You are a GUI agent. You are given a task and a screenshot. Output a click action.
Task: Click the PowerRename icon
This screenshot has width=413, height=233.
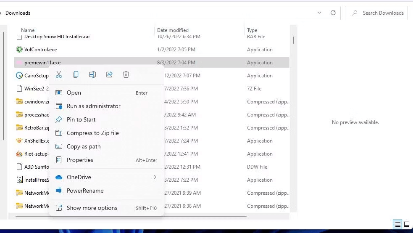click(59, 190)
